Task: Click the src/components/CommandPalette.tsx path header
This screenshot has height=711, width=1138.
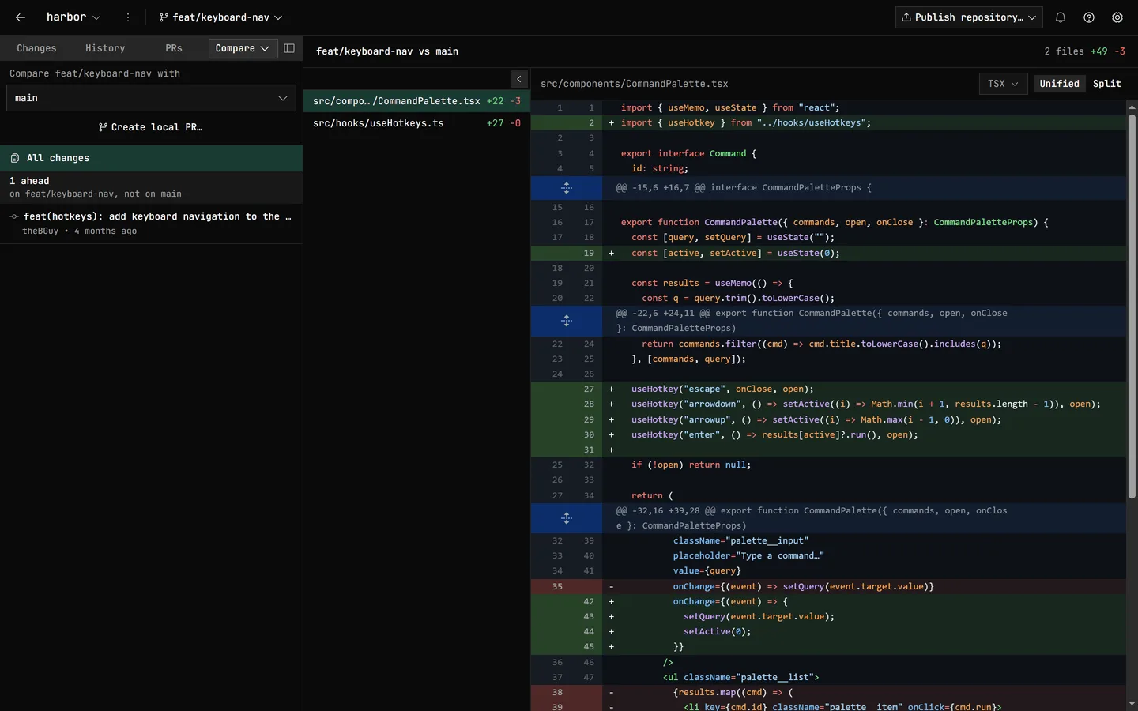Action: [x=635, y=84]
